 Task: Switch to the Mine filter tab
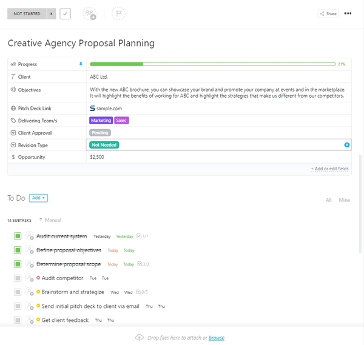(x=344, y=200)
